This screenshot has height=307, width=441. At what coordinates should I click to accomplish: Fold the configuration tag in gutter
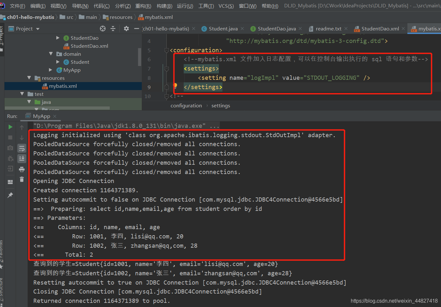[166, 50]
